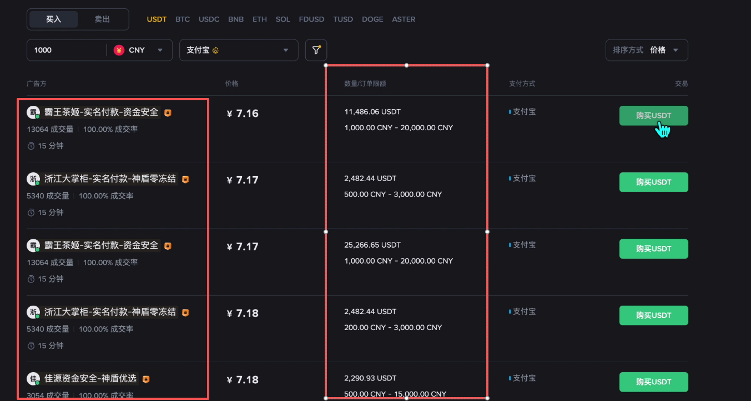Click shield badge beside first 霸王茶姬 merchant
Screen dimensions: 751x401
(168, 112)
